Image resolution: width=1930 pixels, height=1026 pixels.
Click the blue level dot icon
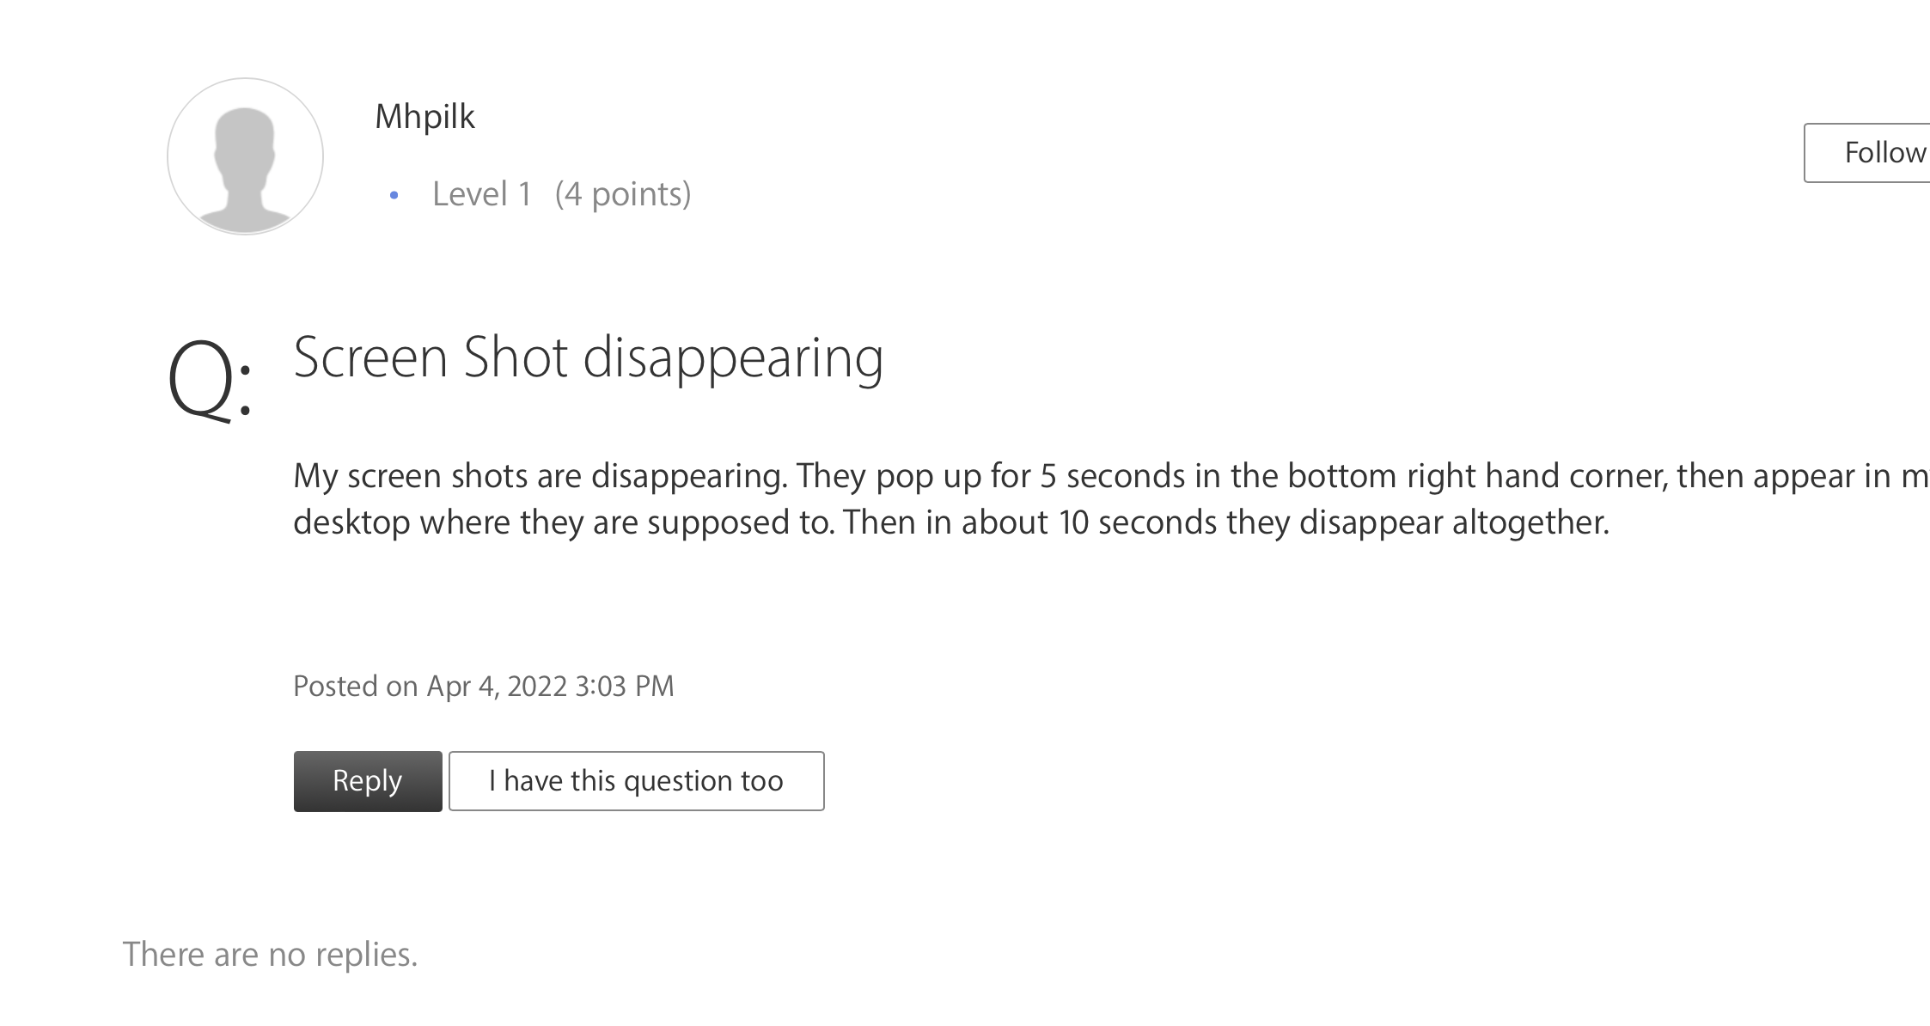tap(394, 196)
